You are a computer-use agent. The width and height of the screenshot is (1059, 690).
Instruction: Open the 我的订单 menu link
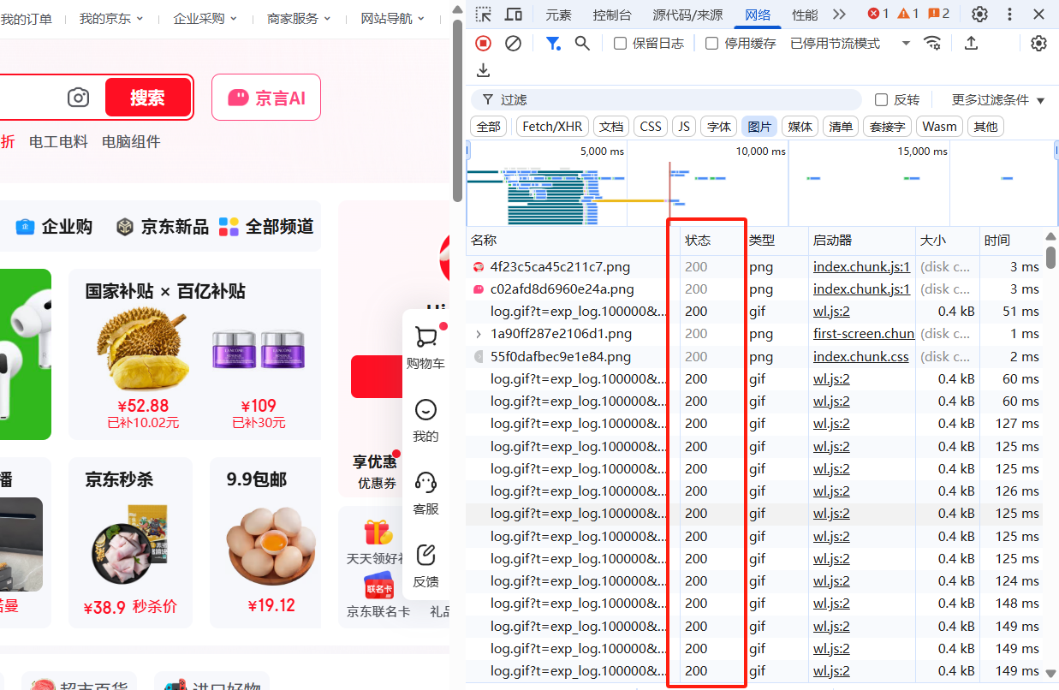pyautogui.click(x=27, y=18)
